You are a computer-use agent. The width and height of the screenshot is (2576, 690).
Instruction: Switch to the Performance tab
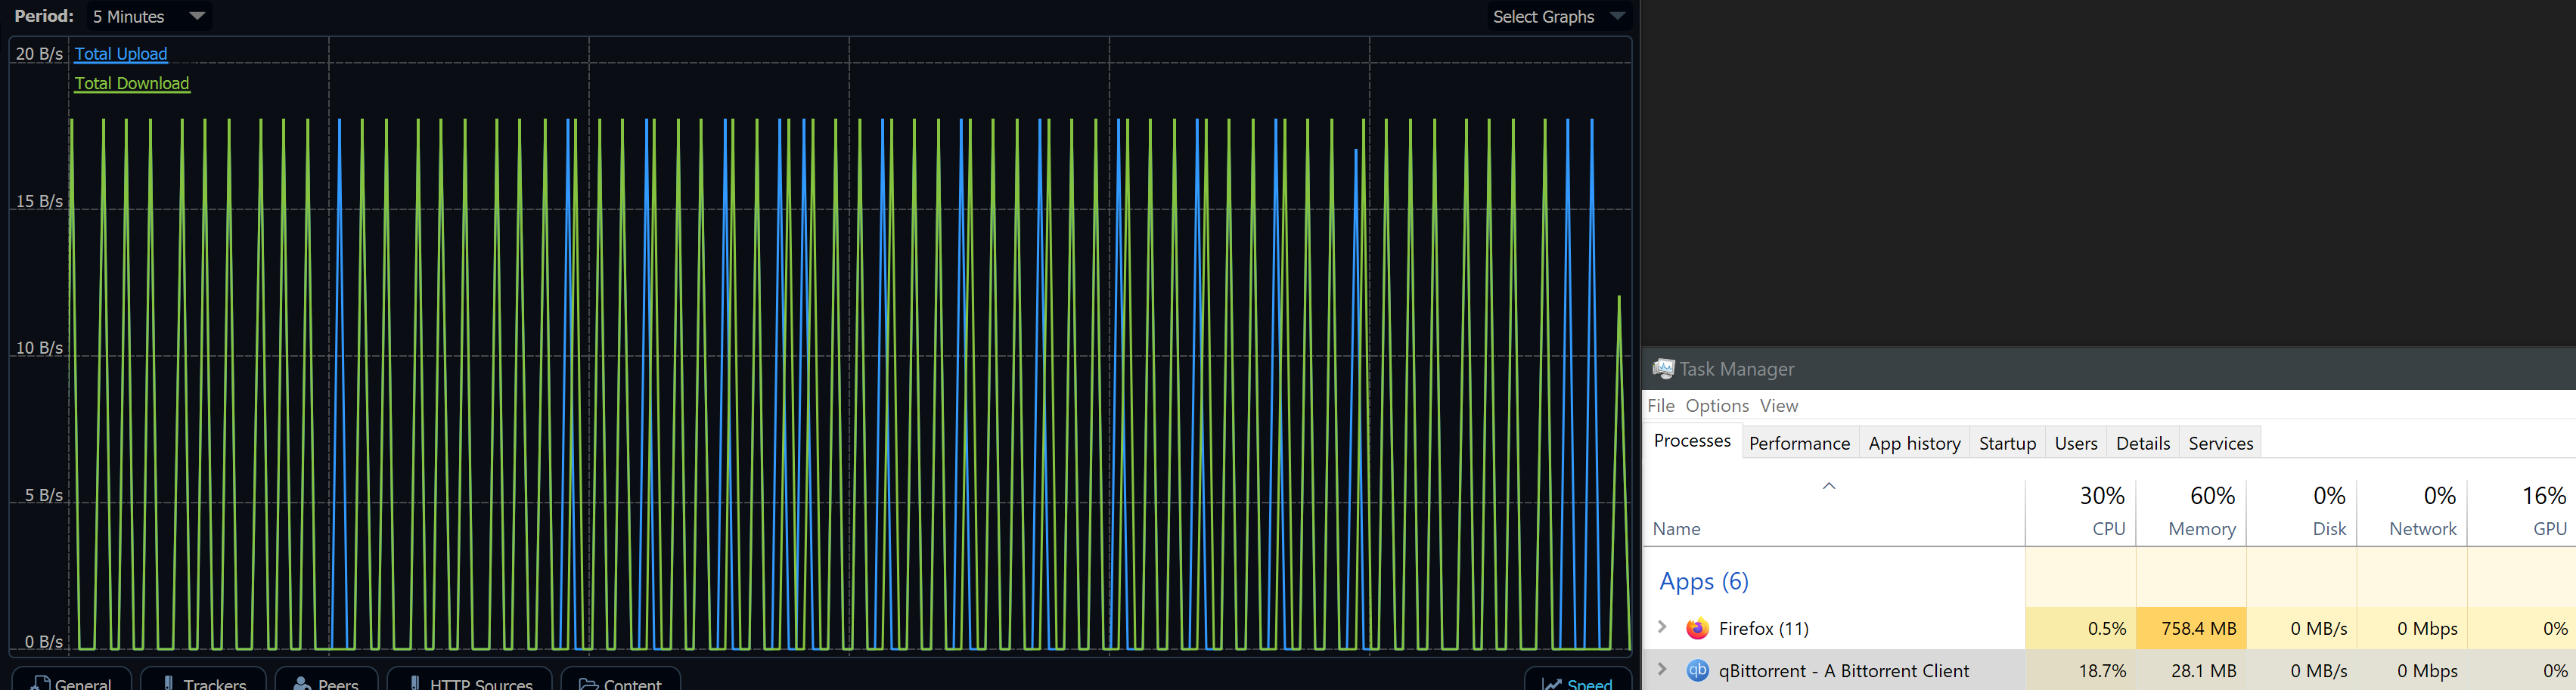(x=1799, y=442)
